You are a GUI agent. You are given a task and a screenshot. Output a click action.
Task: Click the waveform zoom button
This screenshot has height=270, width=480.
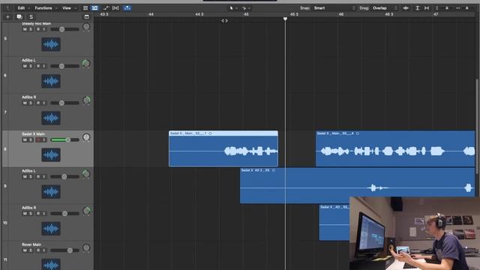[x=406, y=8]
